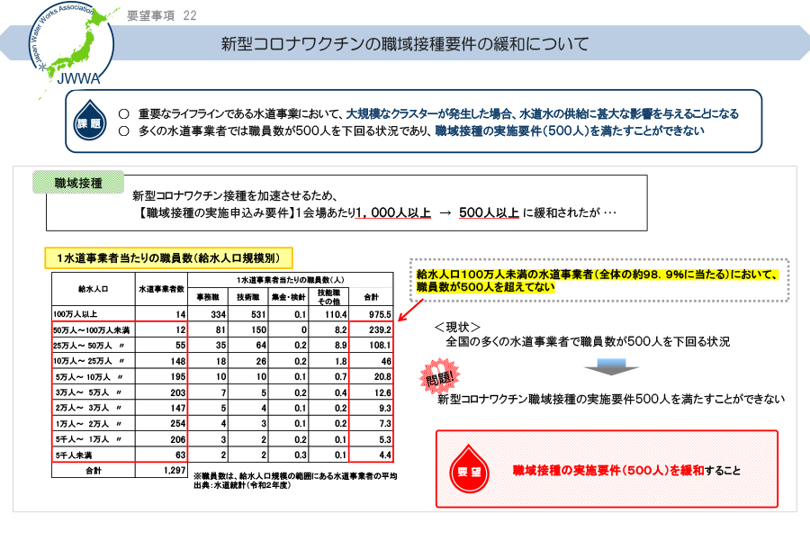Click the total value 20.8
Image resolution: width=810 pixels, height=541 pixels.
tap(382, 376)
